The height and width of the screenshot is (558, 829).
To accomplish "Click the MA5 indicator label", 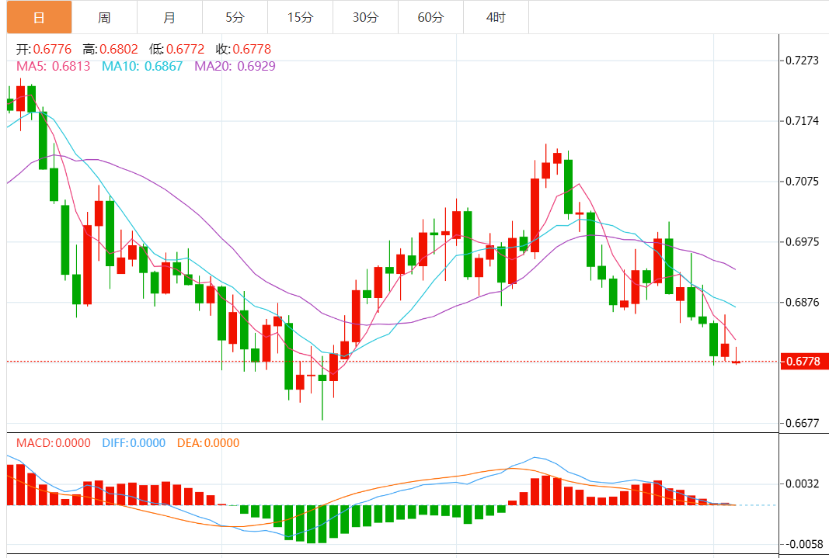I will pyautogui.click(x=54, y=66).
